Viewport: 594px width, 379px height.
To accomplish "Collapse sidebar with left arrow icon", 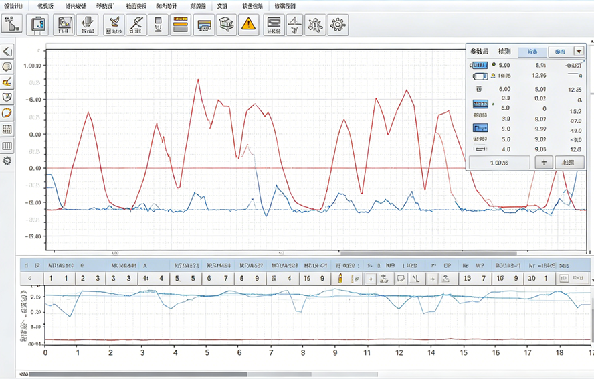I will point(7,52).
